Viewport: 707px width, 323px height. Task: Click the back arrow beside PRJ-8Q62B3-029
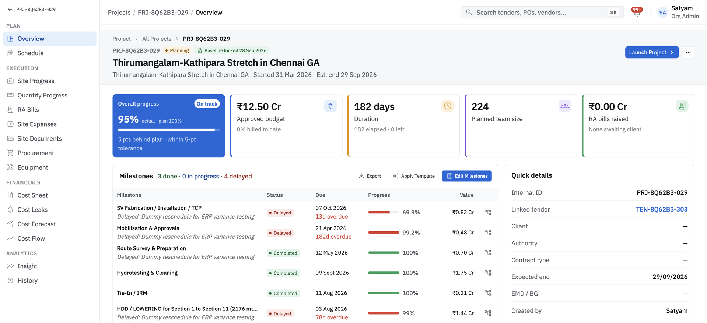[10, 10]
